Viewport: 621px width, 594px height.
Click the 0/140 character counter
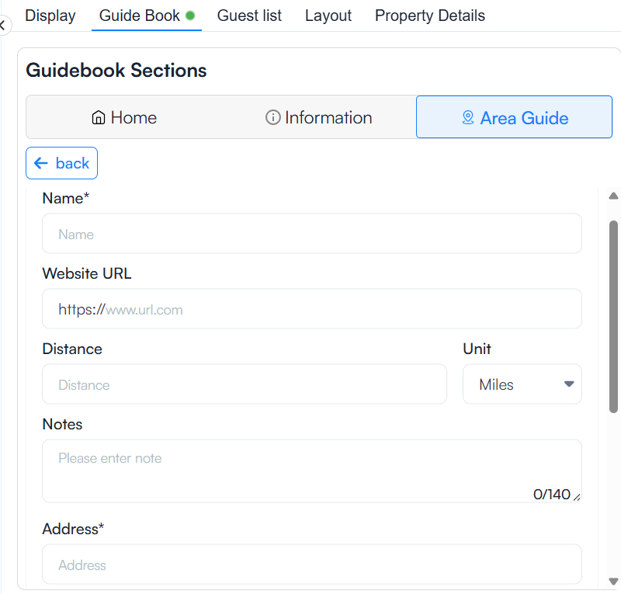tap(551, 494)
